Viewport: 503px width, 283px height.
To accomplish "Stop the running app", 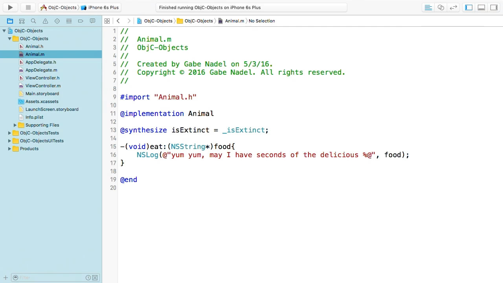I will click(28, 7).
